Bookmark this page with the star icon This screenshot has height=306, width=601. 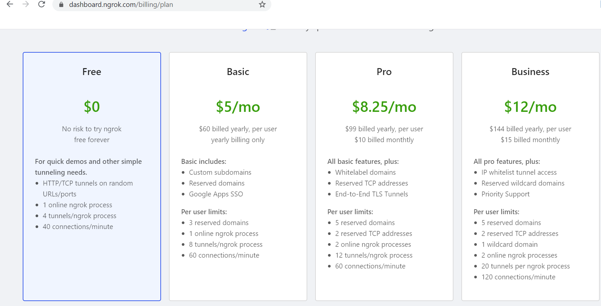(262, 5)
